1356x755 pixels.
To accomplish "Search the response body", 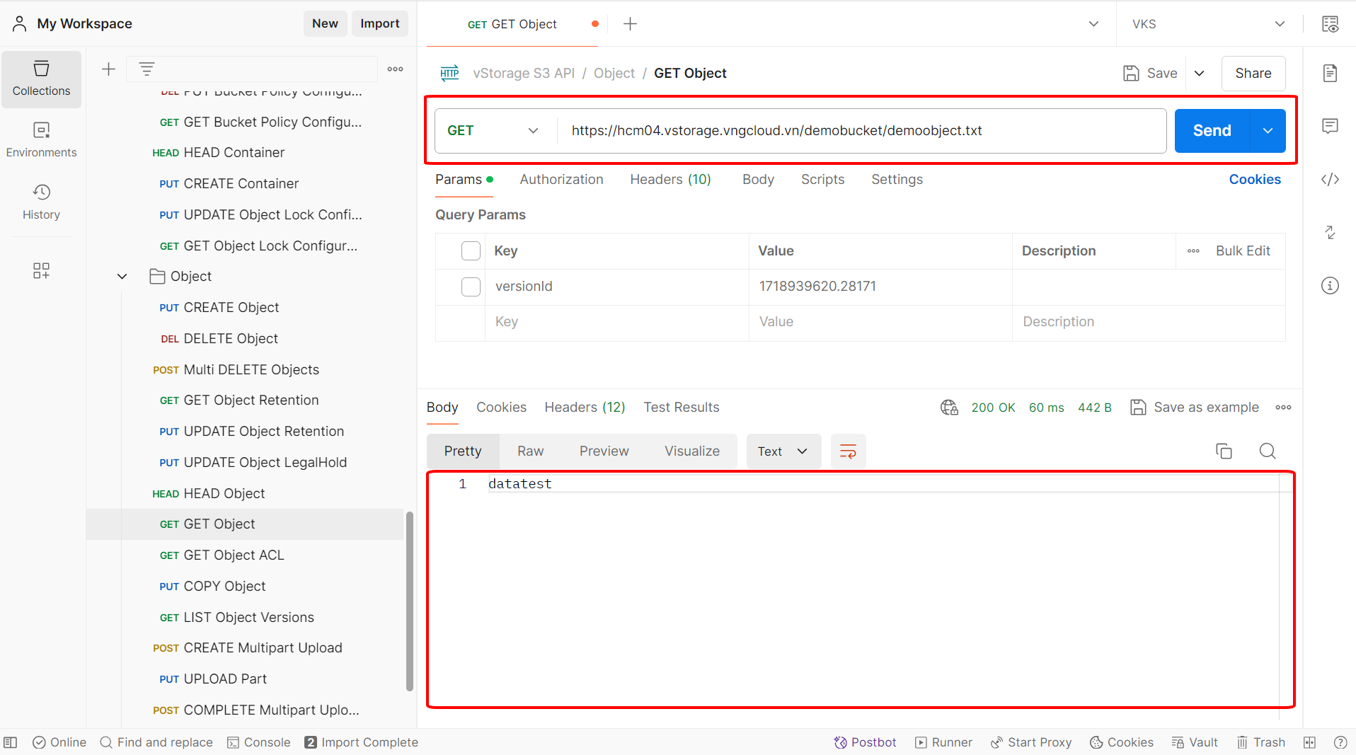I will (x=1267, y=451).
